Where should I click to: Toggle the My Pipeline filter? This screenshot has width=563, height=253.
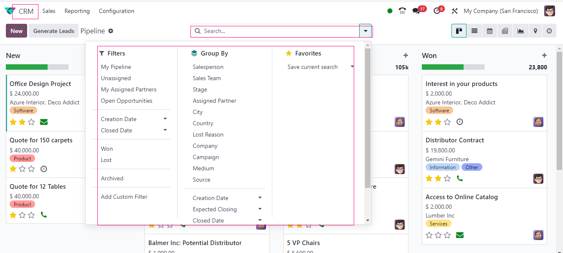click(116, 67)
